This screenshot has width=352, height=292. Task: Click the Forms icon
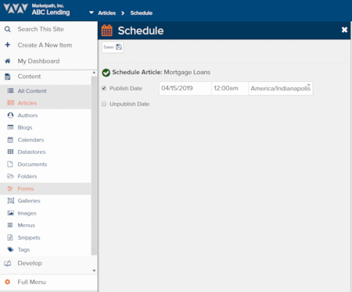point(10,189)
